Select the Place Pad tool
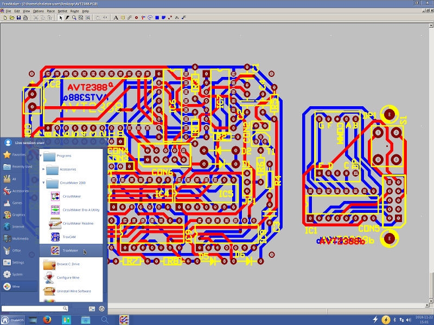 point(136,17)
